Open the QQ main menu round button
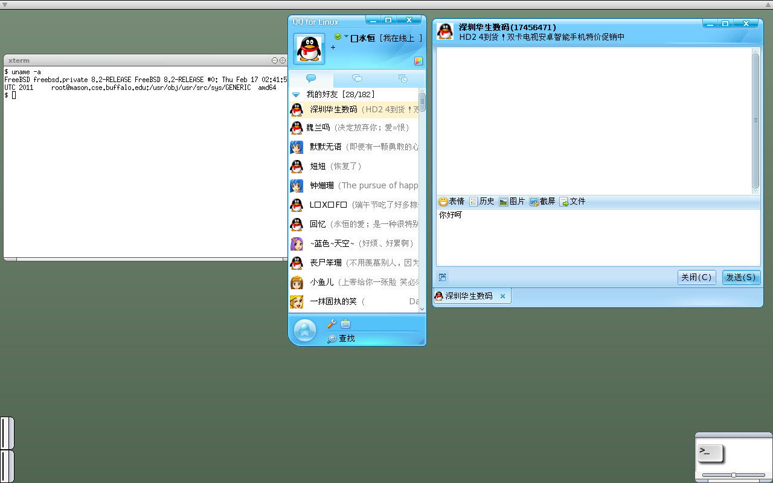Image resolution: width=773 pixels, height=483 pixels. click(x=305, y=330)
